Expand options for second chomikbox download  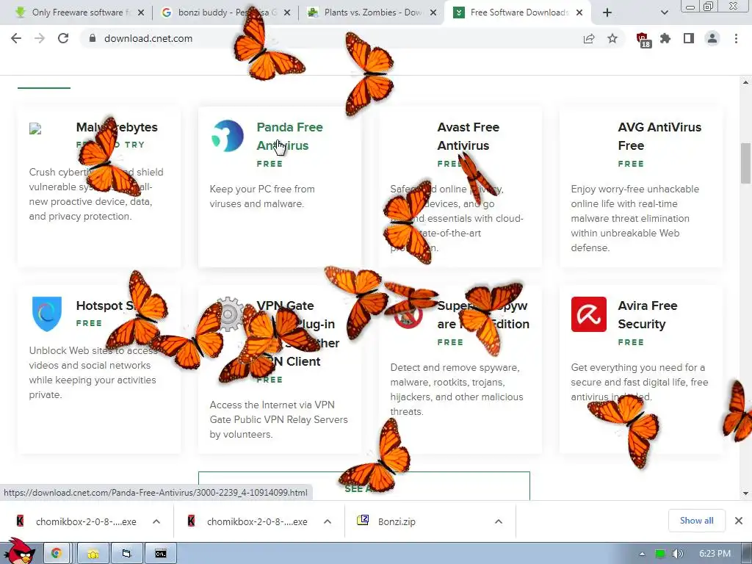point(328,521)
